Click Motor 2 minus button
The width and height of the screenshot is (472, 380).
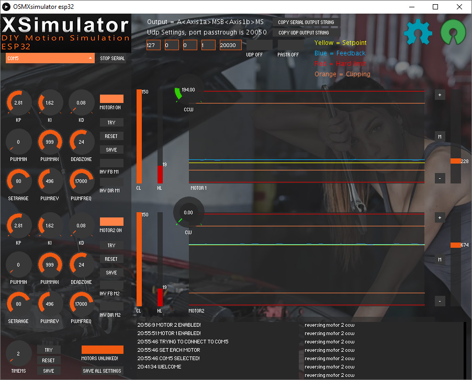pyautogui.click(x=440, y=301)
